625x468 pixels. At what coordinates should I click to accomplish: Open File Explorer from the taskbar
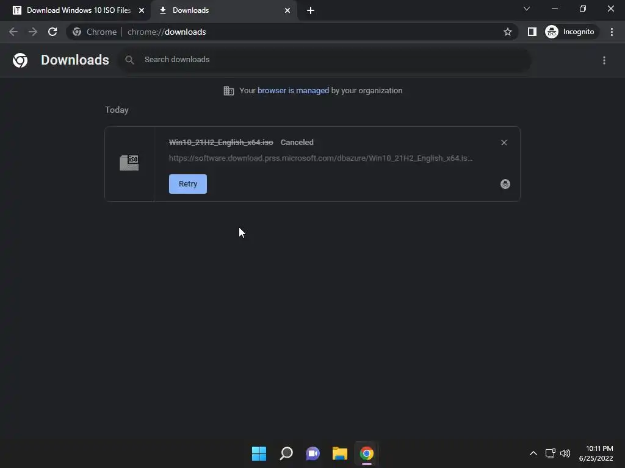click(x=340, y=453)
